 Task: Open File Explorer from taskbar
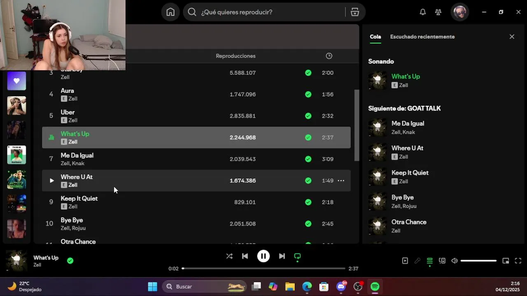290,287
